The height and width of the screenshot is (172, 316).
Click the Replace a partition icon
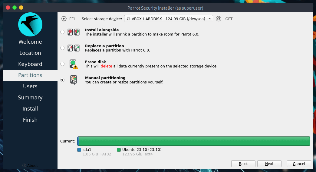[73, 48]
